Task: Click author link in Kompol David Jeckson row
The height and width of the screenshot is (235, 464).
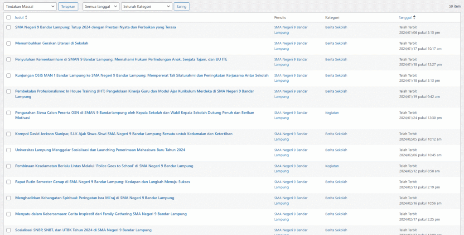Action: 291,136
